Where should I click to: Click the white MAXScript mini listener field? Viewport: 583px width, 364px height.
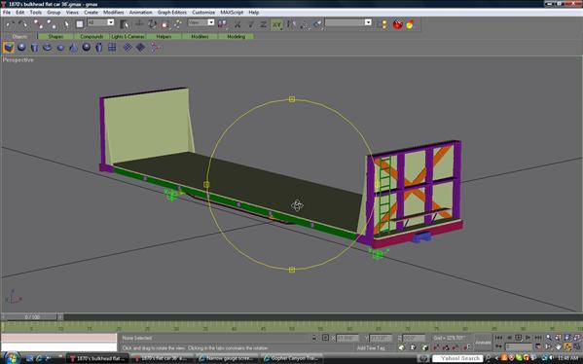coord(58,346)
